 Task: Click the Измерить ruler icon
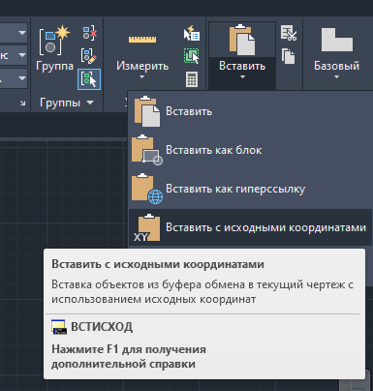point(142,39)
